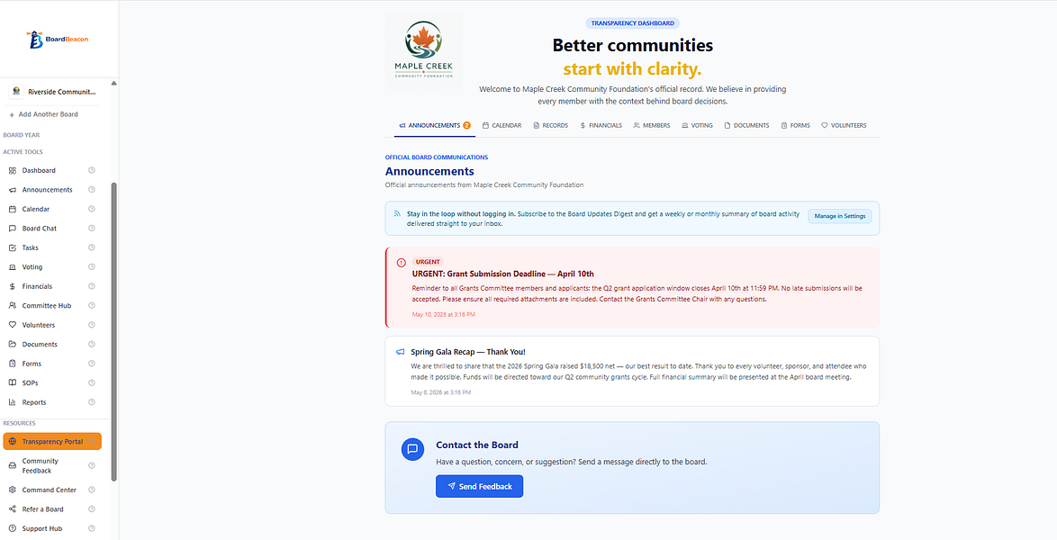This screenshot has height=540, width=1057.
Task: Open the Spring Gala Recap announcement title
Action: click(x=468, y=352)
